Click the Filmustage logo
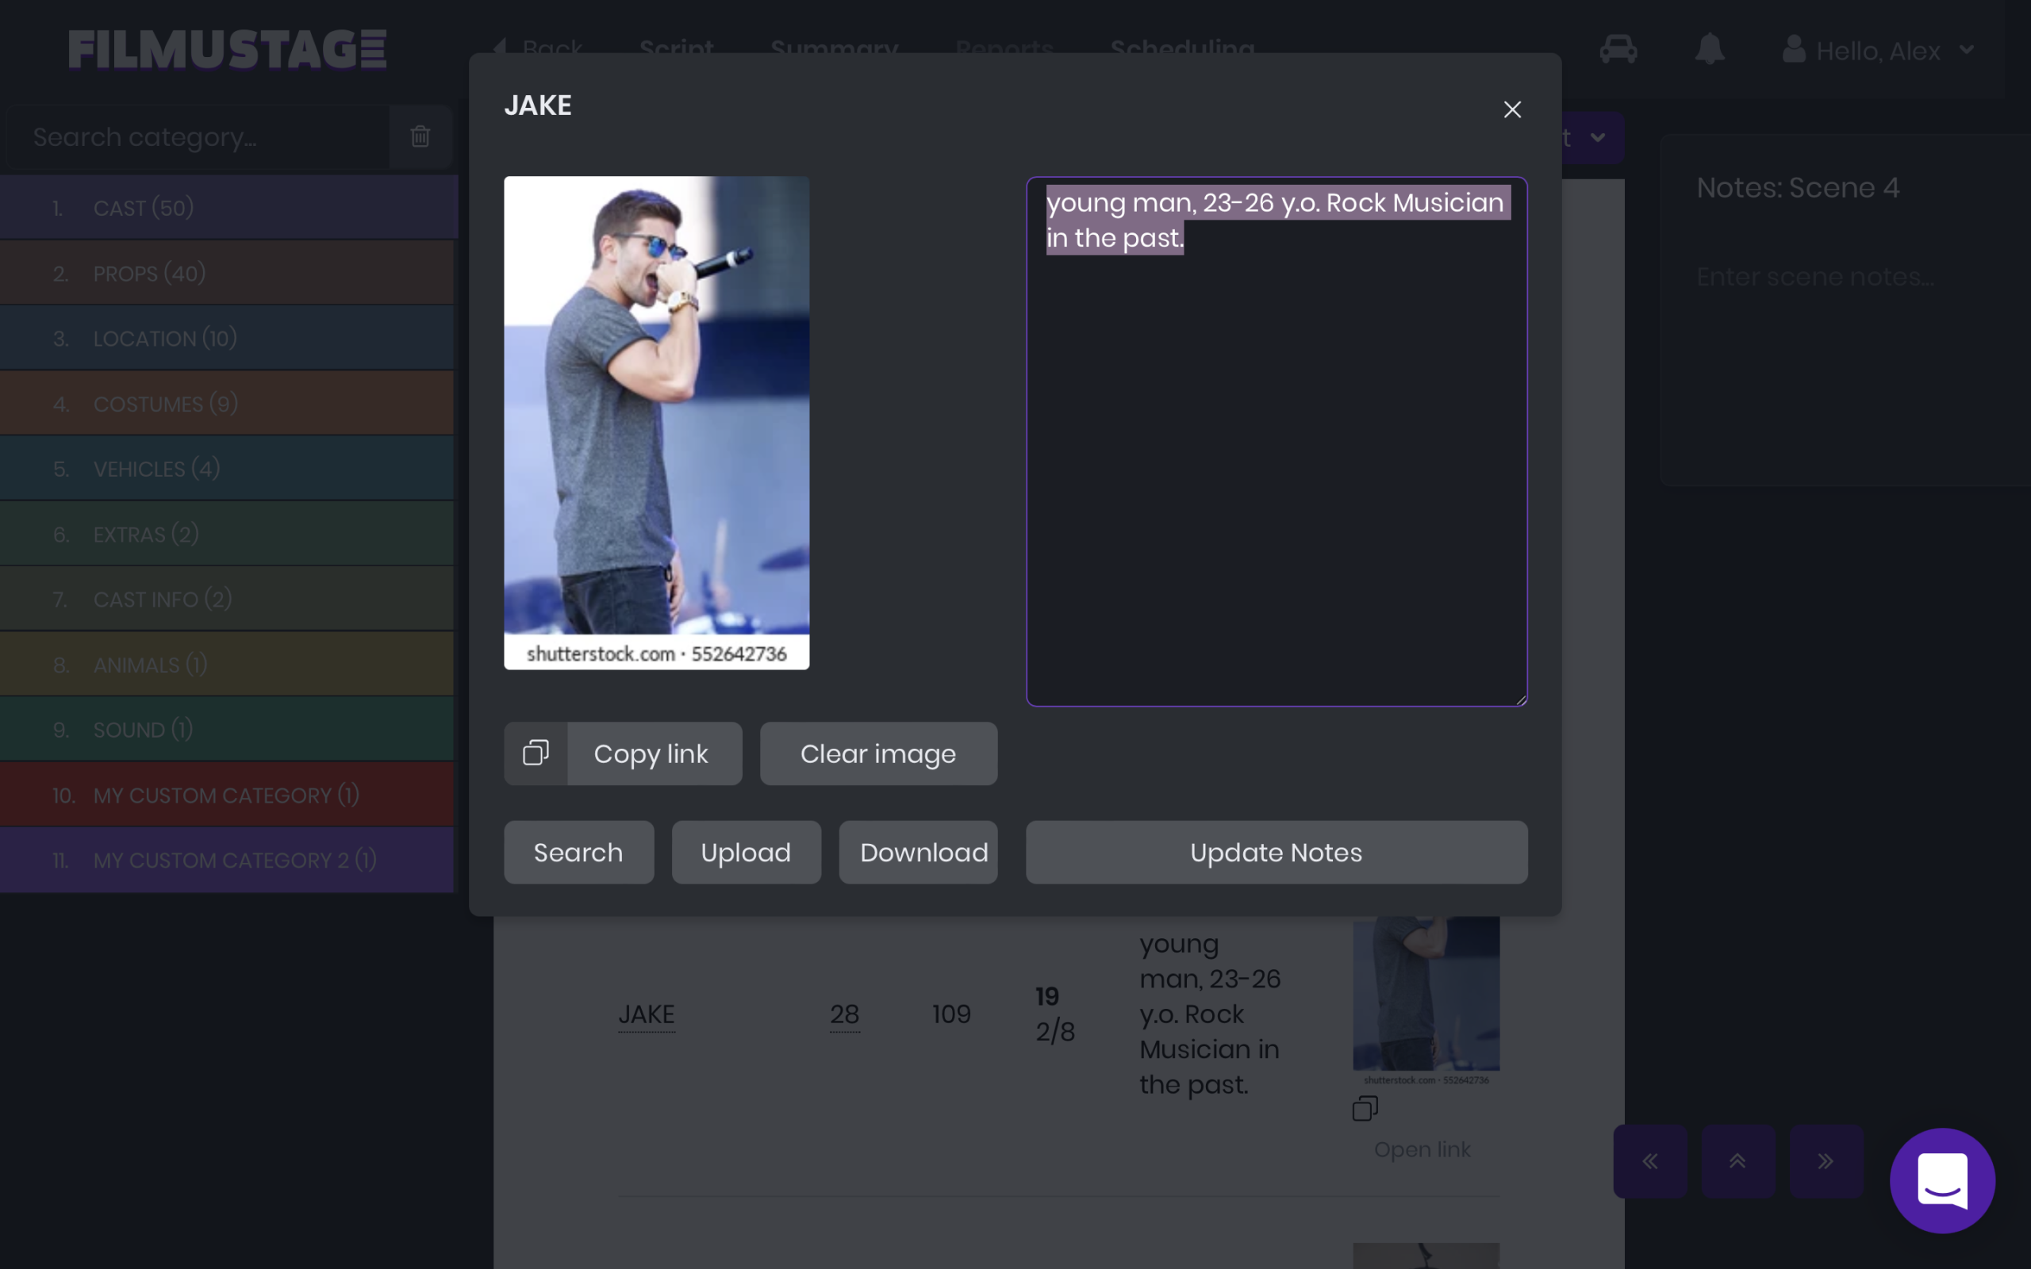This screenshot has height=1269, width=2031. 227,48
